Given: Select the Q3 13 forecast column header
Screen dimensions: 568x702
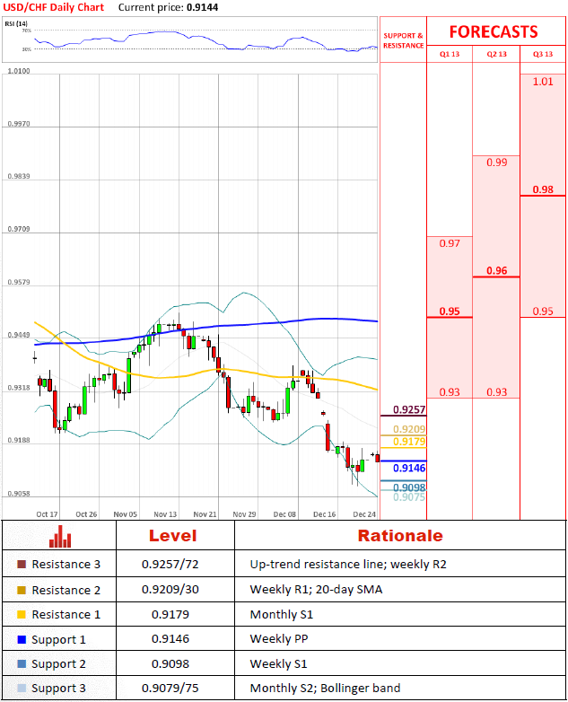Looking at the screenshot, I should point(543,54).
